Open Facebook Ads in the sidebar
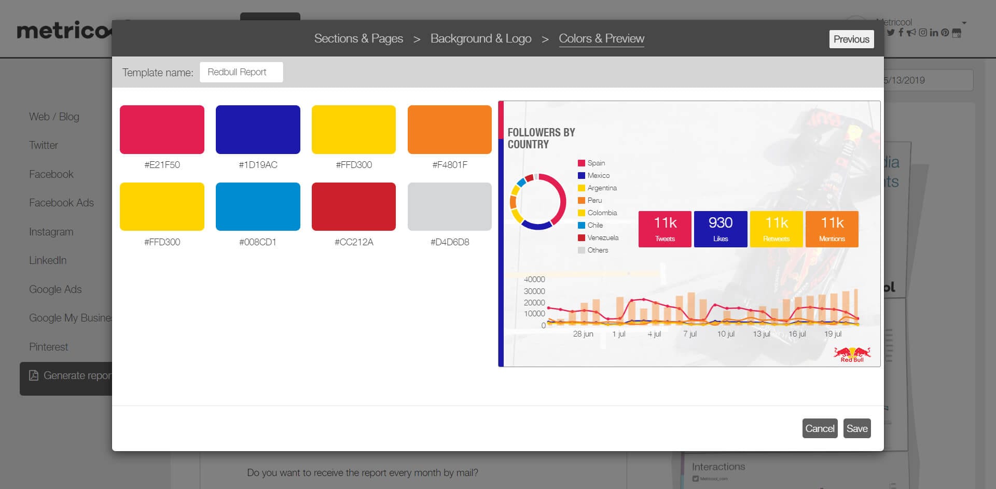 [x=61, y=203]
